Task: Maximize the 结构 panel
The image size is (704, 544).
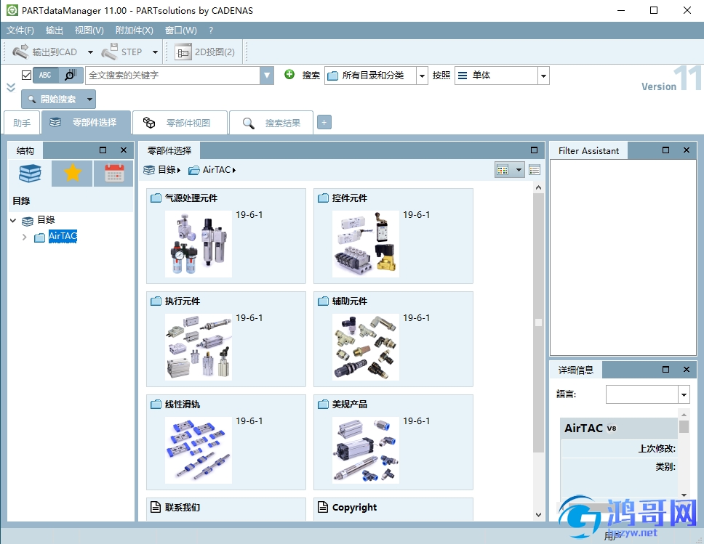Action: (x=103, y=150)
